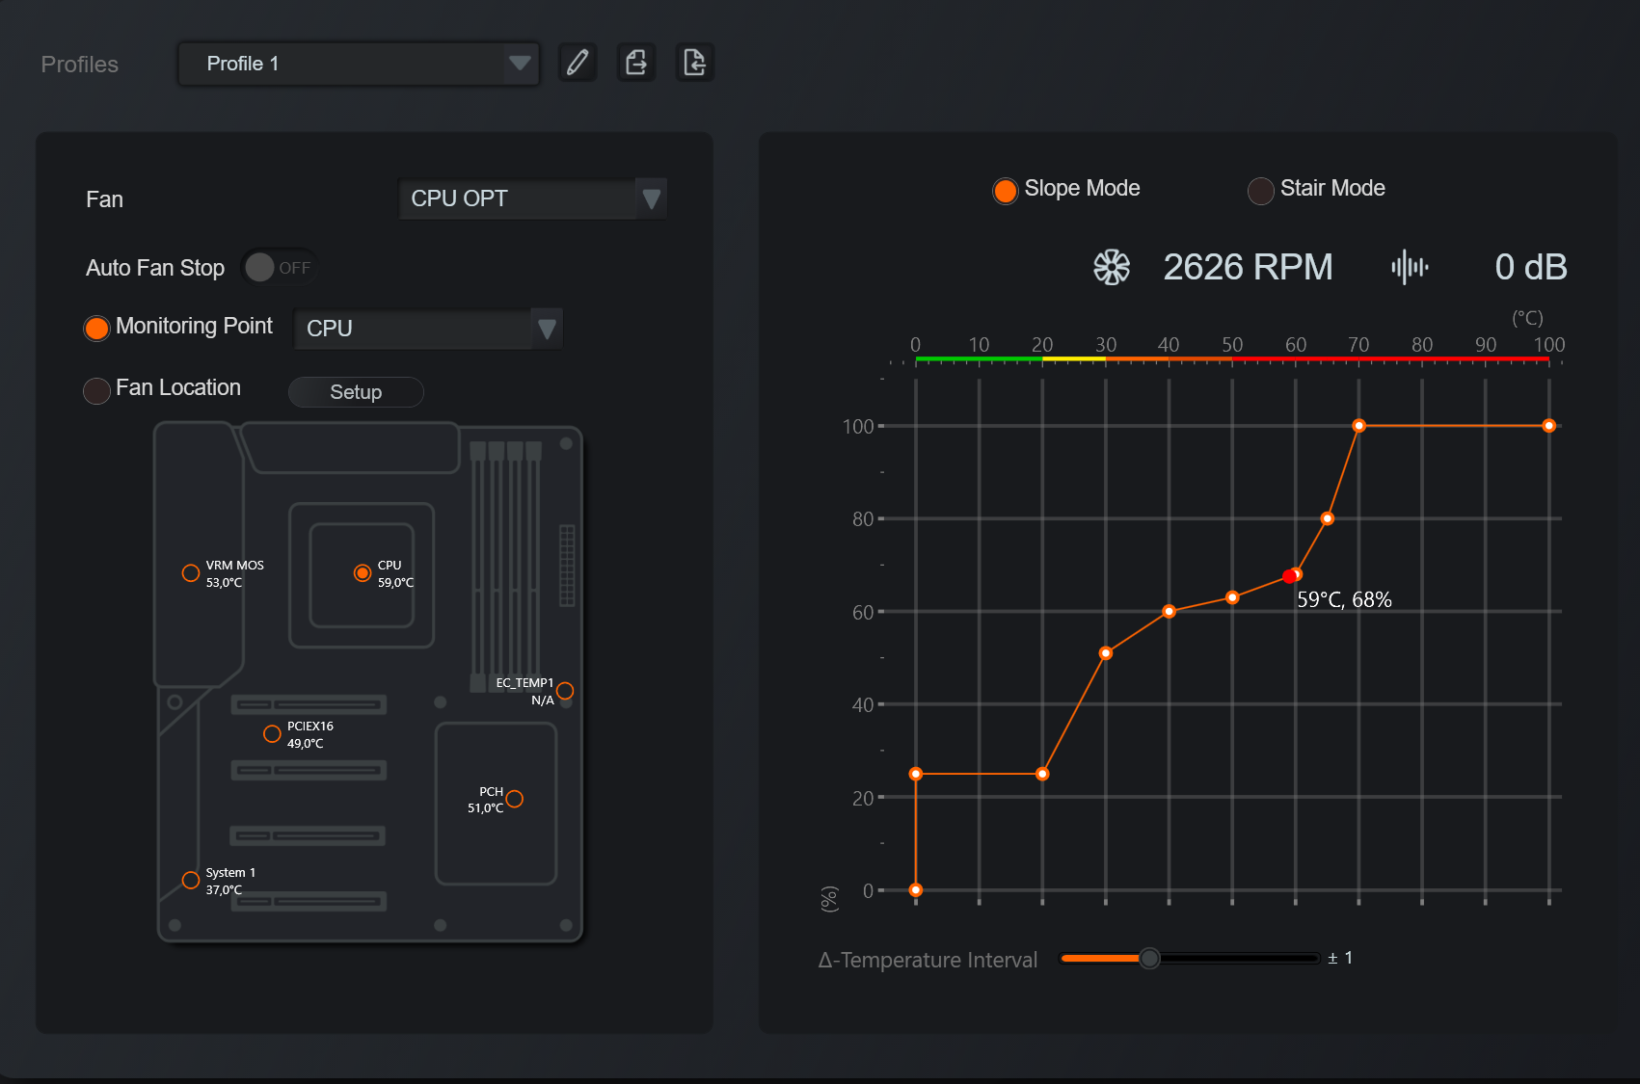Select the PCIEX16 temperature sensor marker
This screenshot has height=1084, width=1640.
point(272,734)
